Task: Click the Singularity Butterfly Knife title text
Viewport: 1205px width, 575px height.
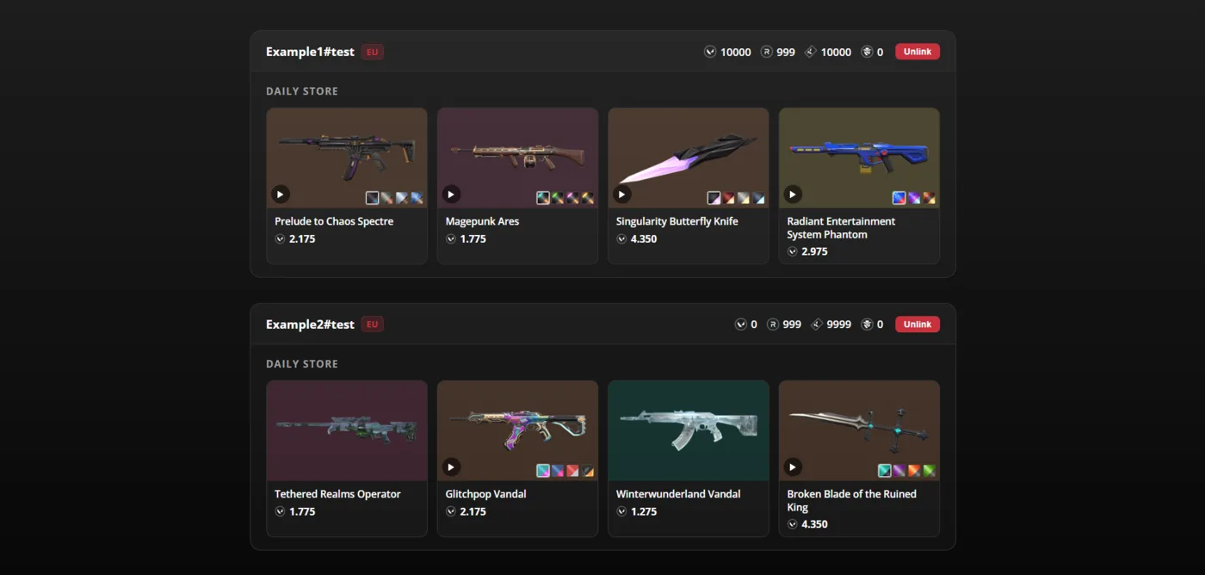Action: pyautogui.click(x=677, y=221)
